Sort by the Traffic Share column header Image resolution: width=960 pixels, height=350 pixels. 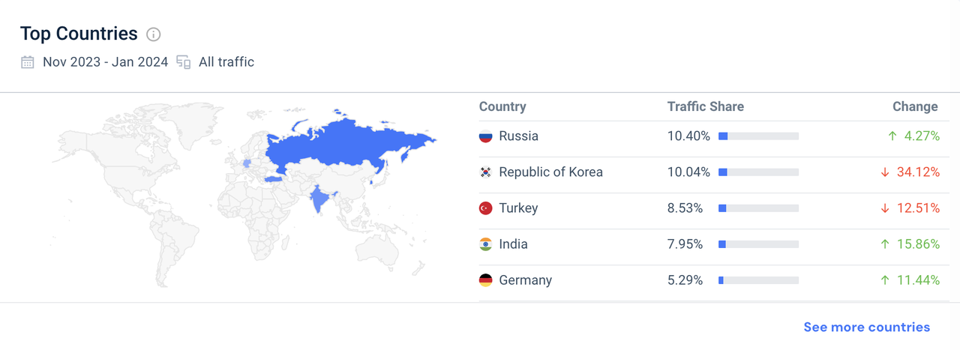tap(706, 106)
